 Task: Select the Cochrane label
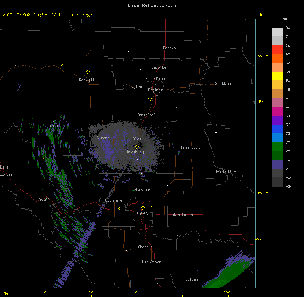click(114, 200)
